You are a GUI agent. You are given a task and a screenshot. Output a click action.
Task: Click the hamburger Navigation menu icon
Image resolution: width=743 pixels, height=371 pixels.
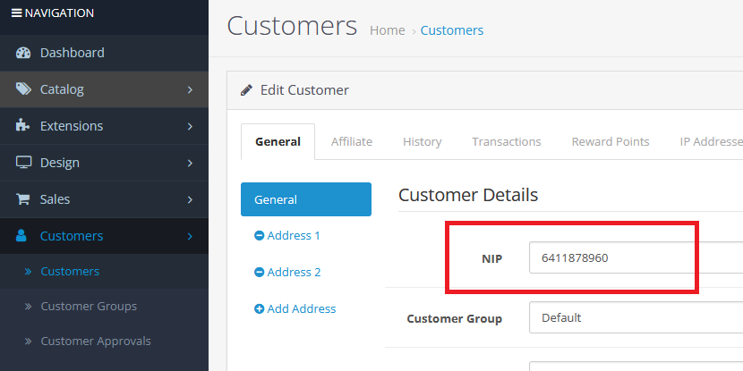[x=17, y=13]
